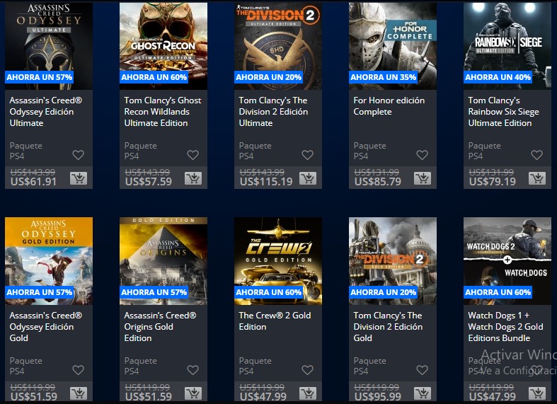Add Assassin's Creed Origins Gold to cart
Image resolution: width=557 pixels, height=404 pixels.
193,393
